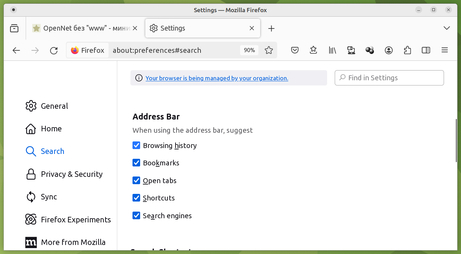
Task: Open the Firefox View icon
Action: click(14, 28)
